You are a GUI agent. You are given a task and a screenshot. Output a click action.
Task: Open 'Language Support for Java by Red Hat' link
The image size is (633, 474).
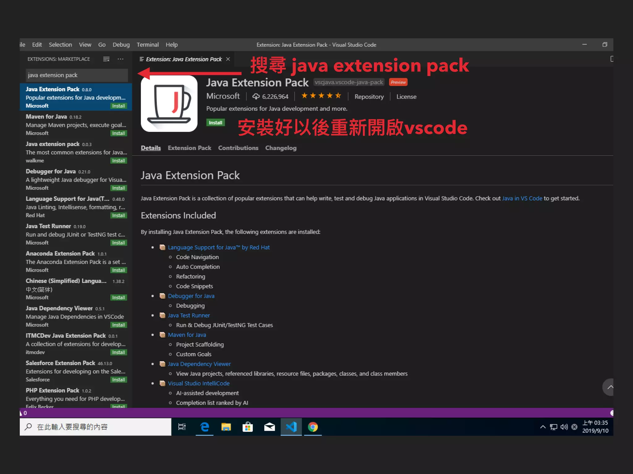(x=219, y=247)
